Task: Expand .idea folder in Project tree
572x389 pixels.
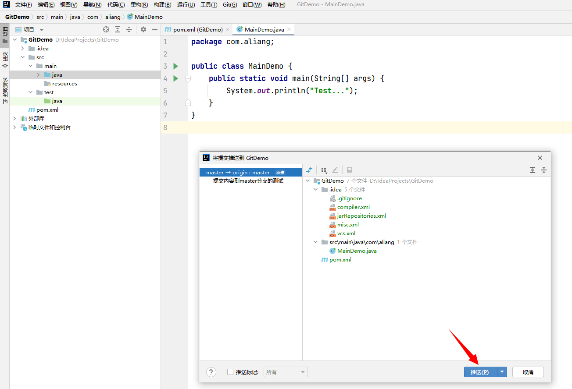Action: point(22,49)
